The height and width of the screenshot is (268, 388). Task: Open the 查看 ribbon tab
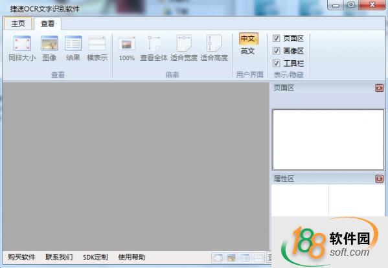[48, 24]
